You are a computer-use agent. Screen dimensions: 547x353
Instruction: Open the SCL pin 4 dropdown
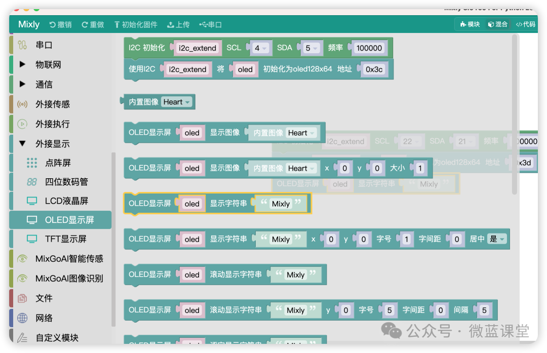[x=261, y=48]
